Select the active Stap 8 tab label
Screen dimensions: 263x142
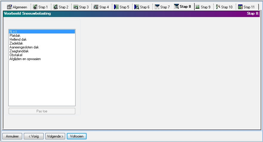click(x=185, y=7)
